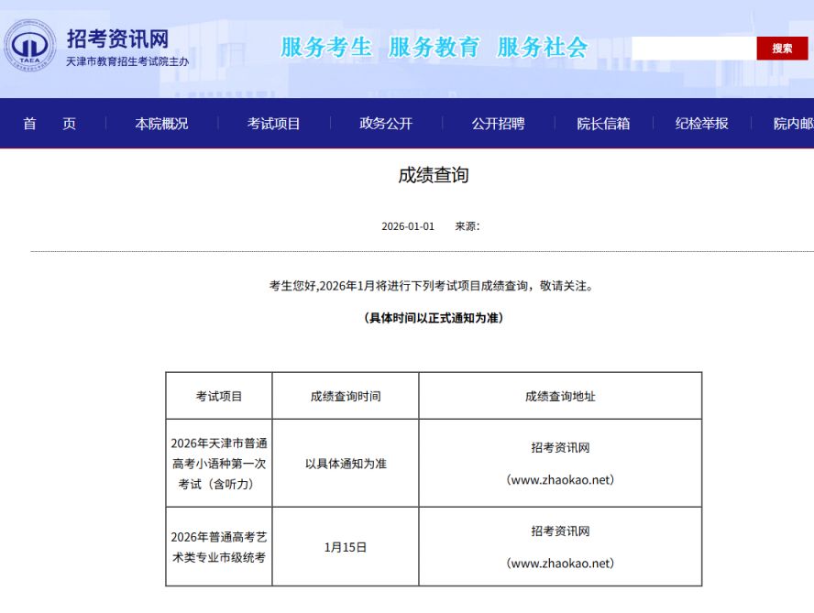This screenshot has height=613, width=814.
Task: Select 政务公开 in the navigation bar
Action: tap(385, 124)
